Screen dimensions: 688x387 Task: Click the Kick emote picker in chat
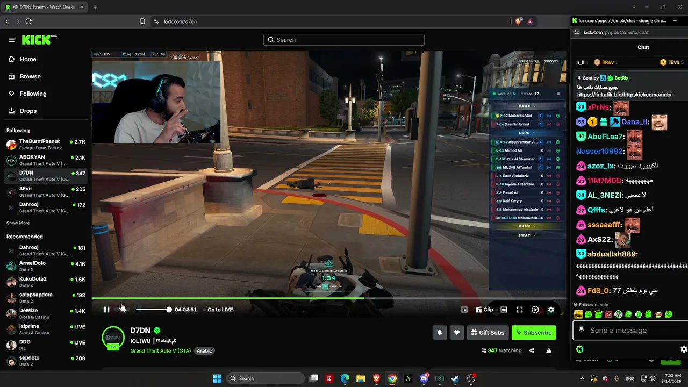pyautogui.click(x=580, y=349)
